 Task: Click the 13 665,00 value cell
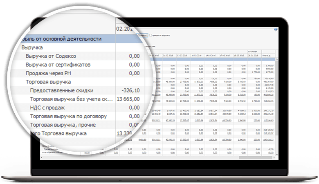pyautogui.click(x=128, y=99)
